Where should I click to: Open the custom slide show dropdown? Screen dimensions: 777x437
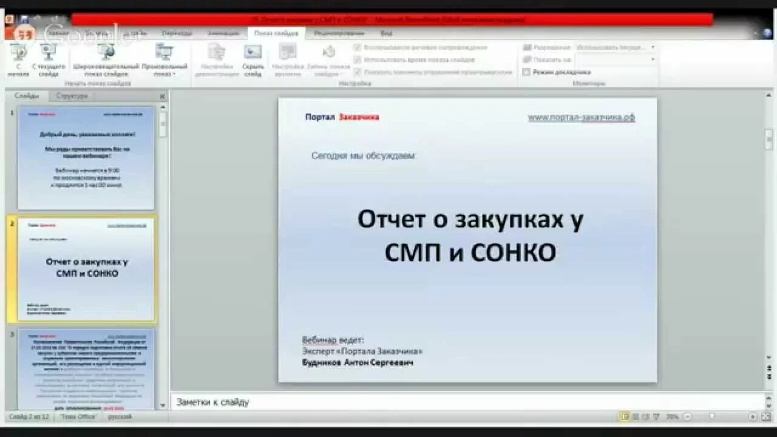pyautogui.click(x=164, y=59)
